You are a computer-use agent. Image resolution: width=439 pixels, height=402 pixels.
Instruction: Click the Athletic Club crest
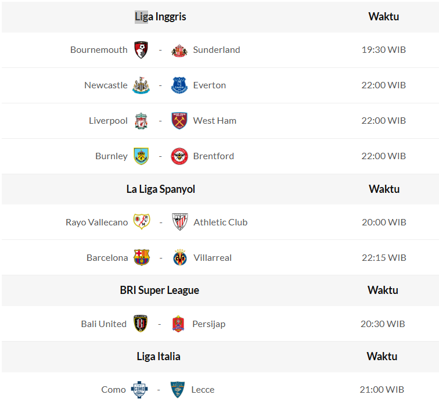click(180, 222)
